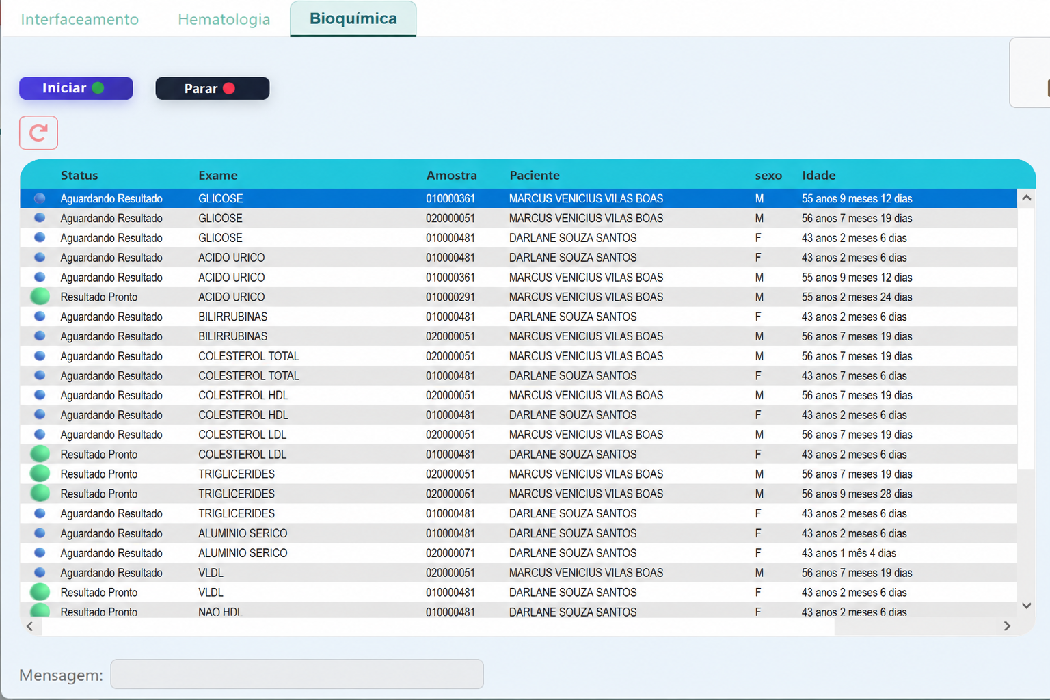Switch to the Hematologia tab
The image size is (1050, 700).
(224, 19)
